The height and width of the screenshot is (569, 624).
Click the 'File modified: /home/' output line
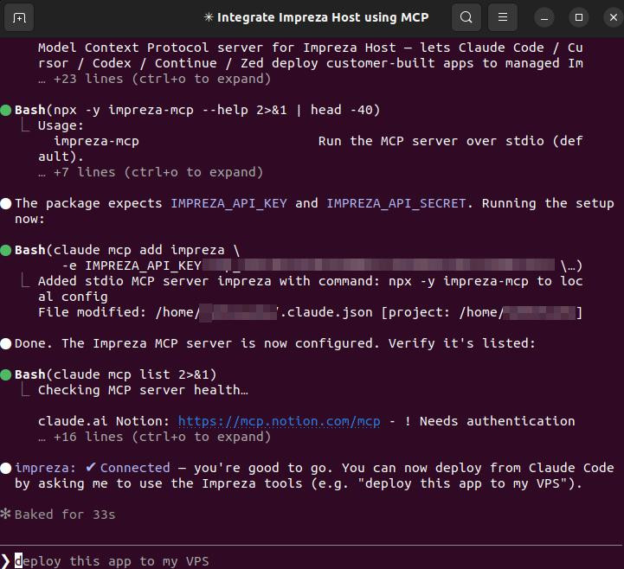(311, 312)
